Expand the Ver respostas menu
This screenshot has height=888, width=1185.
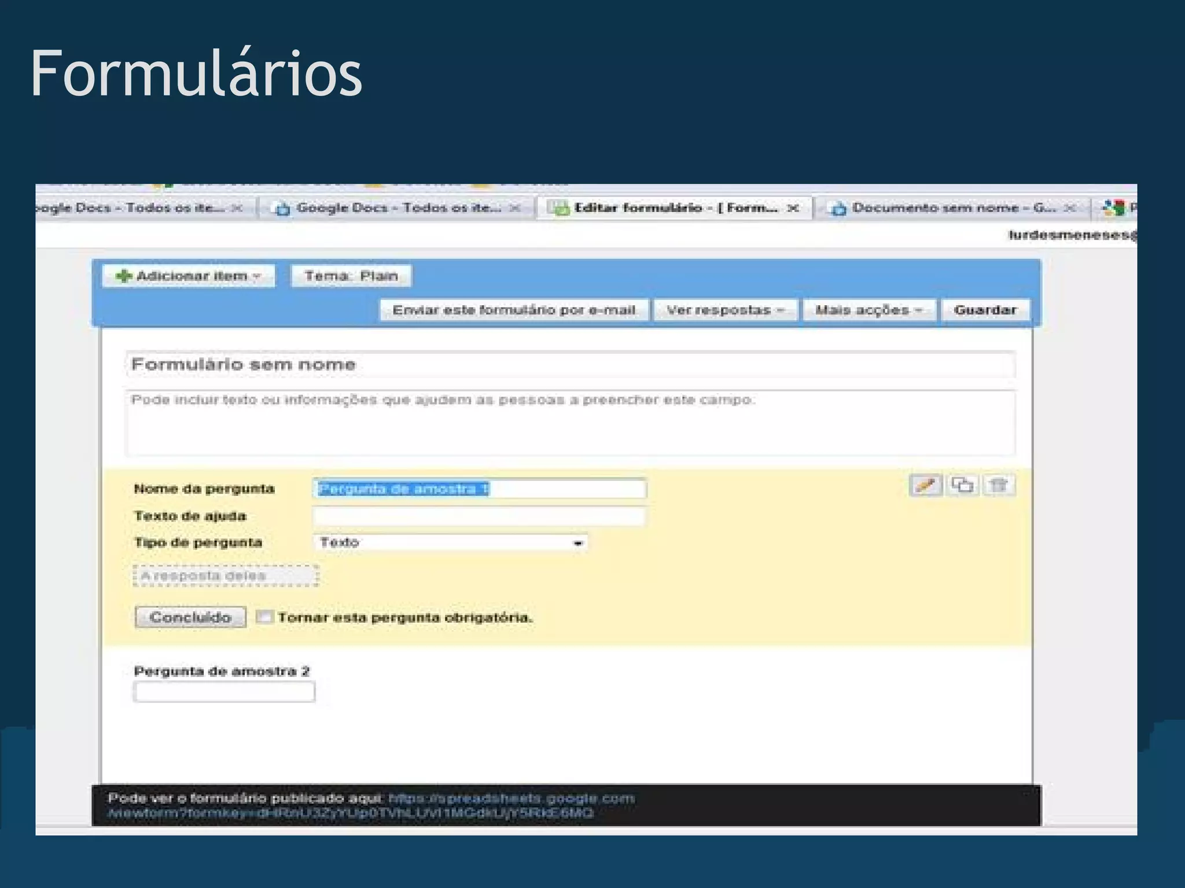725,310
